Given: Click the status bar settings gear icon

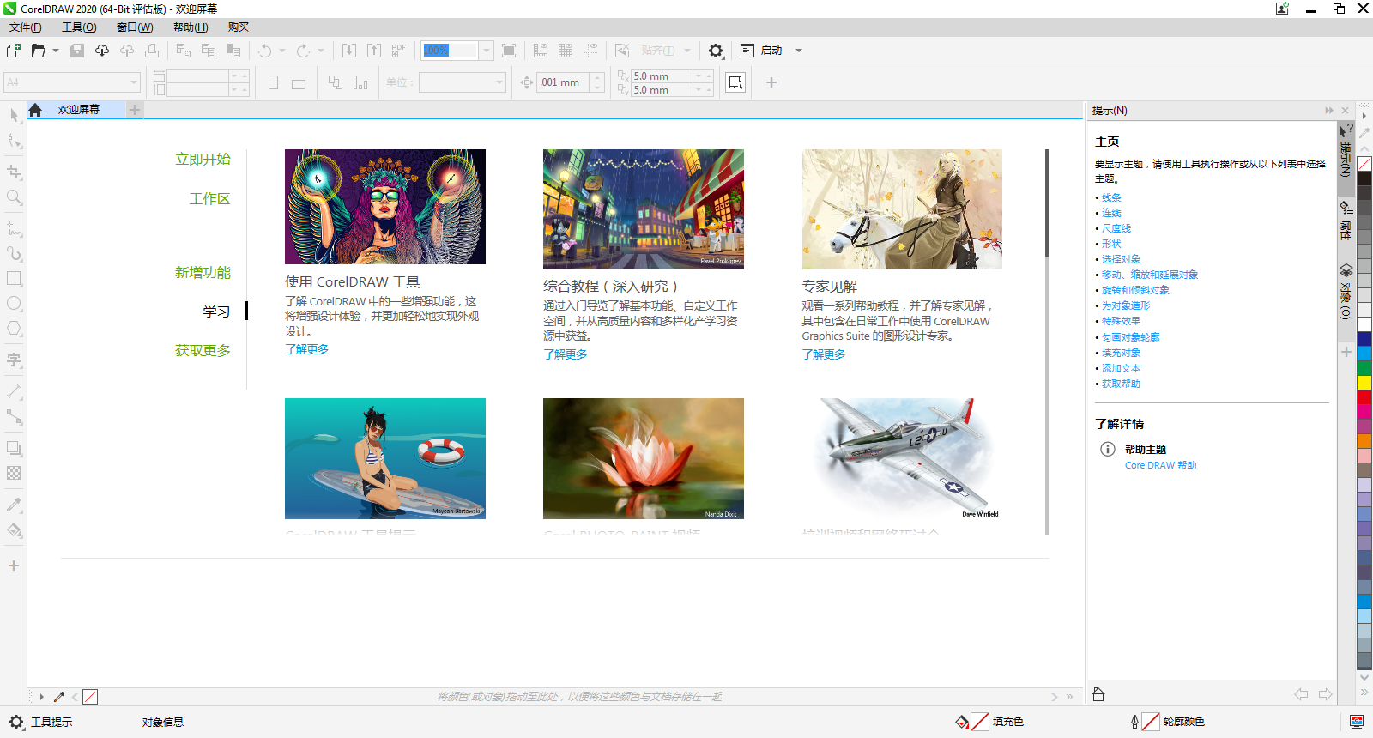Looking at the screenshot, I should click(x=16, y=722).
